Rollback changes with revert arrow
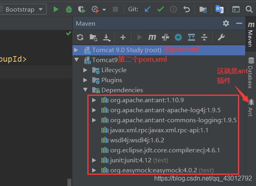 point(186,9)
